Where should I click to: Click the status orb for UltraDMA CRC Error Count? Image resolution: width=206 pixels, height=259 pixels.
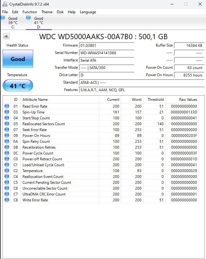[7, 194]
